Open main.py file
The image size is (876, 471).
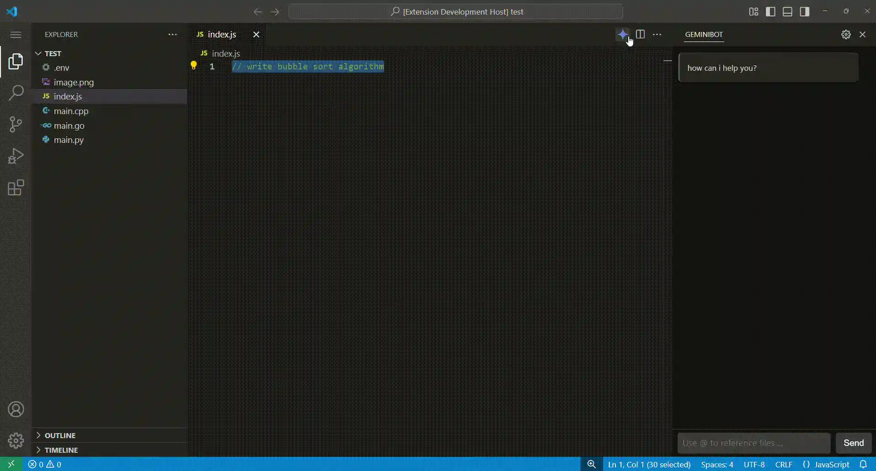point(110,140)
